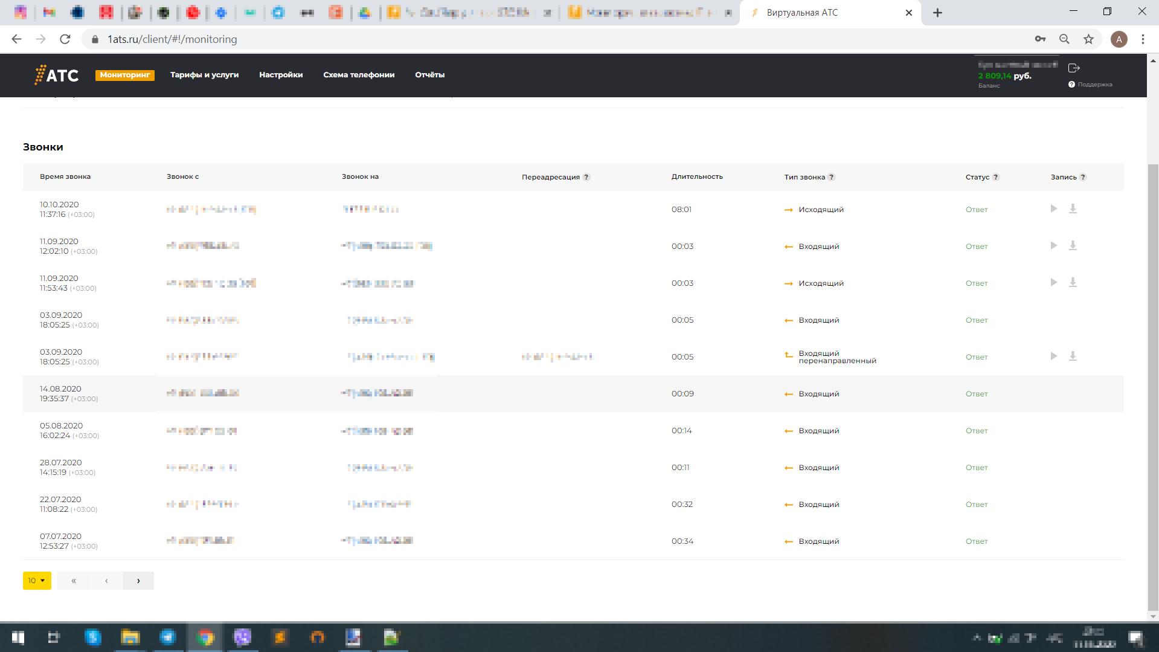
Task: Click the help icon beside Запись column
Action: (x=1082, y=177)
